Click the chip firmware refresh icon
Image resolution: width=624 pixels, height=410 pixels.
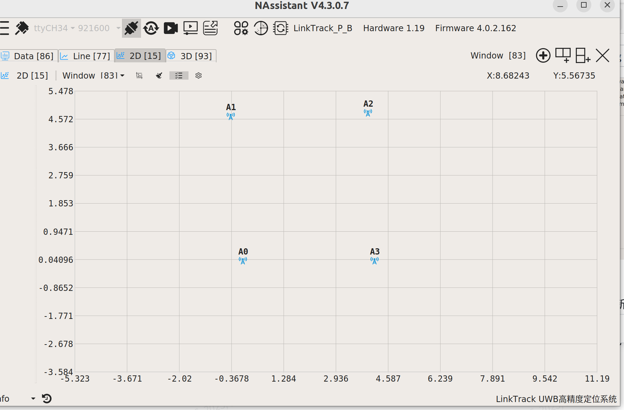tap(281, 28)
